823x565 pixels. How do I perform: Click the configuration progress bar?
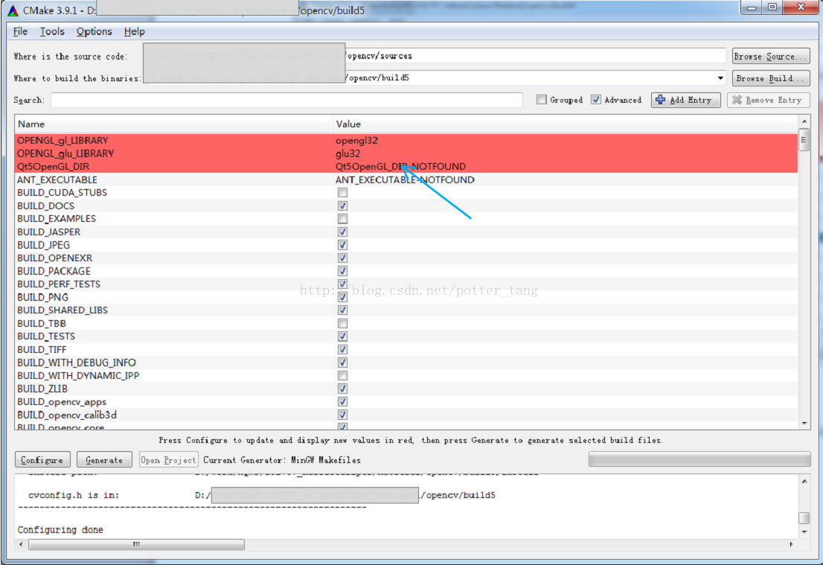click(699, 459)
